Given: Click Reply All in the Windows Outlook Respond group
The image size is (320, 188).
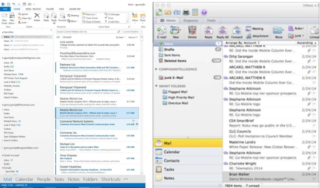Looking at the screenshot, I should pos(54,18).
